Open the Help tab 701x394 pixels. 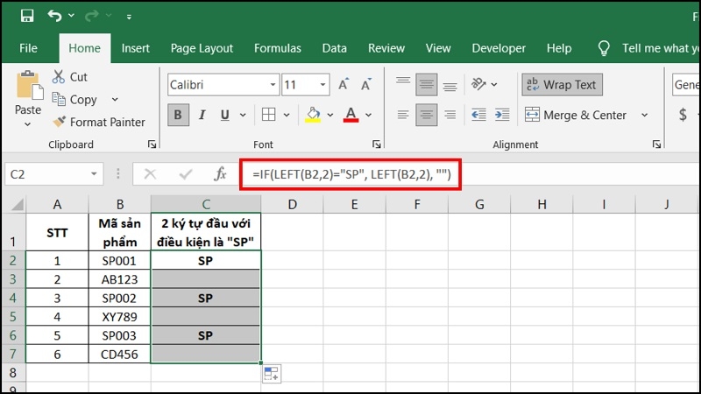(559, 48)
